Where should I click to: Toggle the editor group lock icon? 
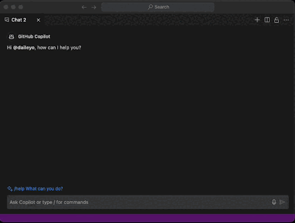pos(277,20)
